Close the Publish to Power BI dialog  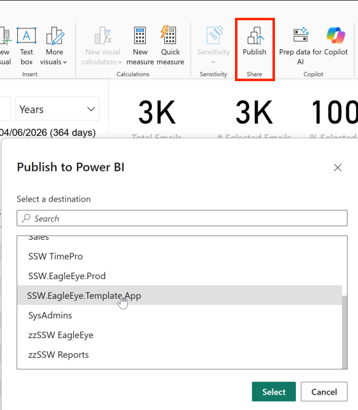pos(338,168)
